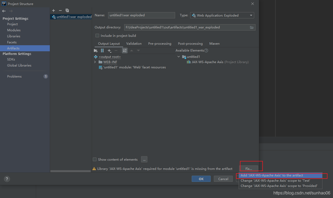Choose Add 'JAX-WS-Apache Axis' to the artifact

(281, 175)
